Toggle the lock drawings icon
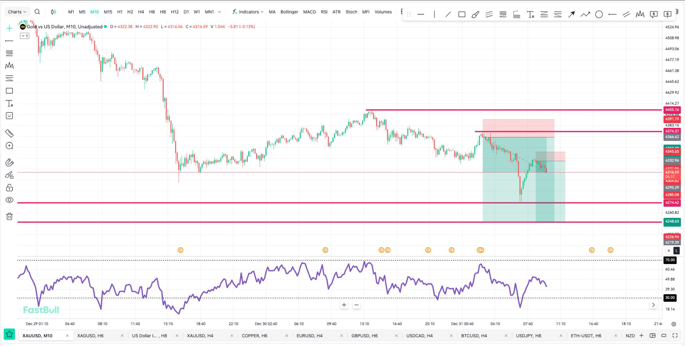The height and width of the screenshot is (346, 685). (9, 187)
